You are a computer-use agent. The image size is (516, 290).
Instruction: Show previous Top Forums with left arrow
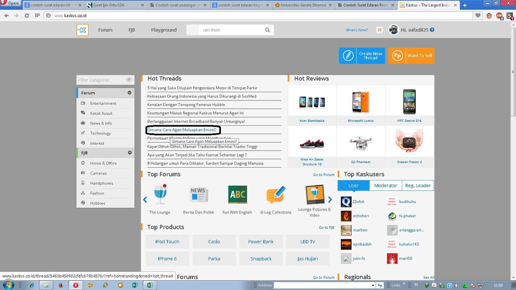tap(145, 200)
